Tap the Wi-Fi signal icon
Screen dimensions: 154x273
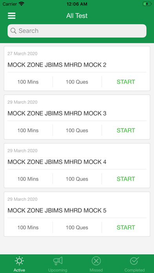click(22, 4)
